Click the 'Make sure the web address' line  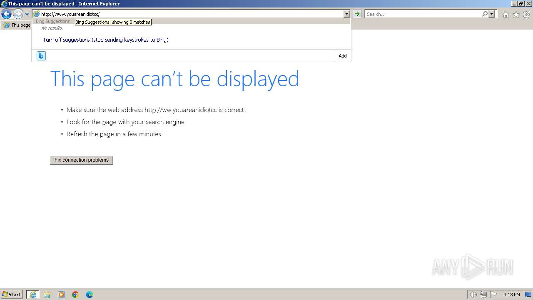[156, 110]
